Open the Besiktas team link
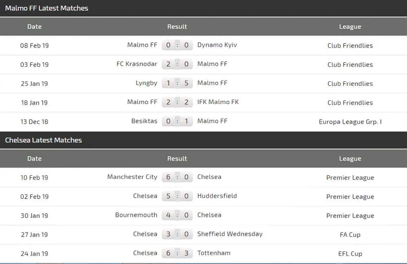Viewport: 407px width, 264px height. click(x=144, y=121)
